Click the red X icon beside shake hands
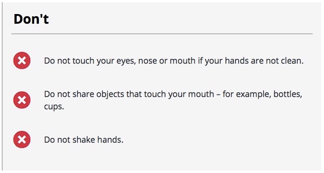This screenshot has width=324, height=173. (x=22, y=140)
